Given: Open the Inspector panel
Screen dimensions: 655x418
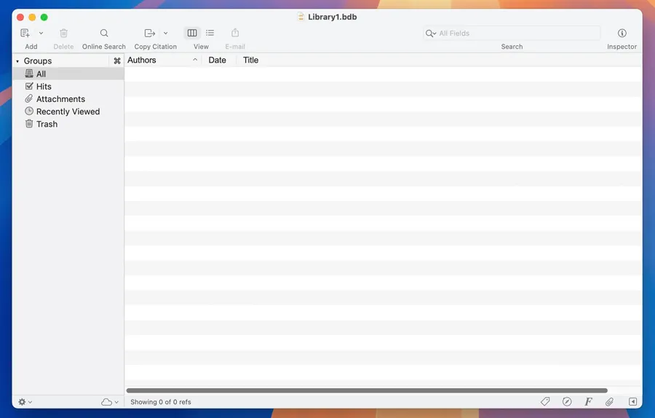Looking at the screenshot, I should click(622, 33).
